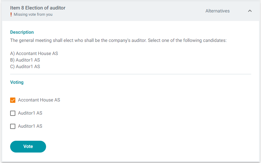Click the bottom Auditor1 AS option label
Image resolution: width=261 pixels, height=163 pixels.
[30, 126]
